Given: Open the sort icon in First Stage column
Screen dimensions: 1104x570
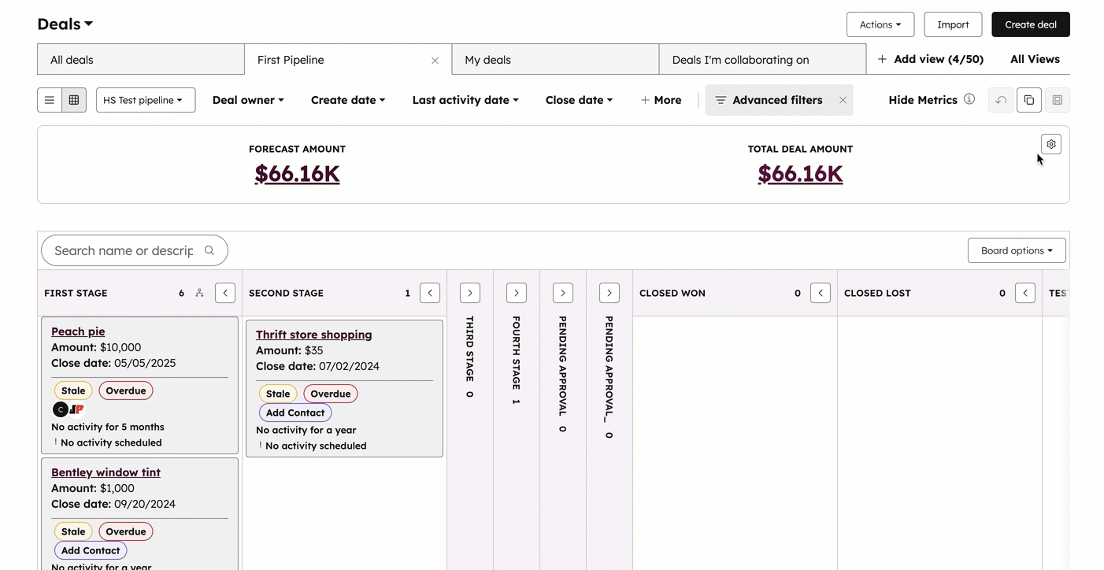Looking at the screenshot, I should (x=199, y=292).
